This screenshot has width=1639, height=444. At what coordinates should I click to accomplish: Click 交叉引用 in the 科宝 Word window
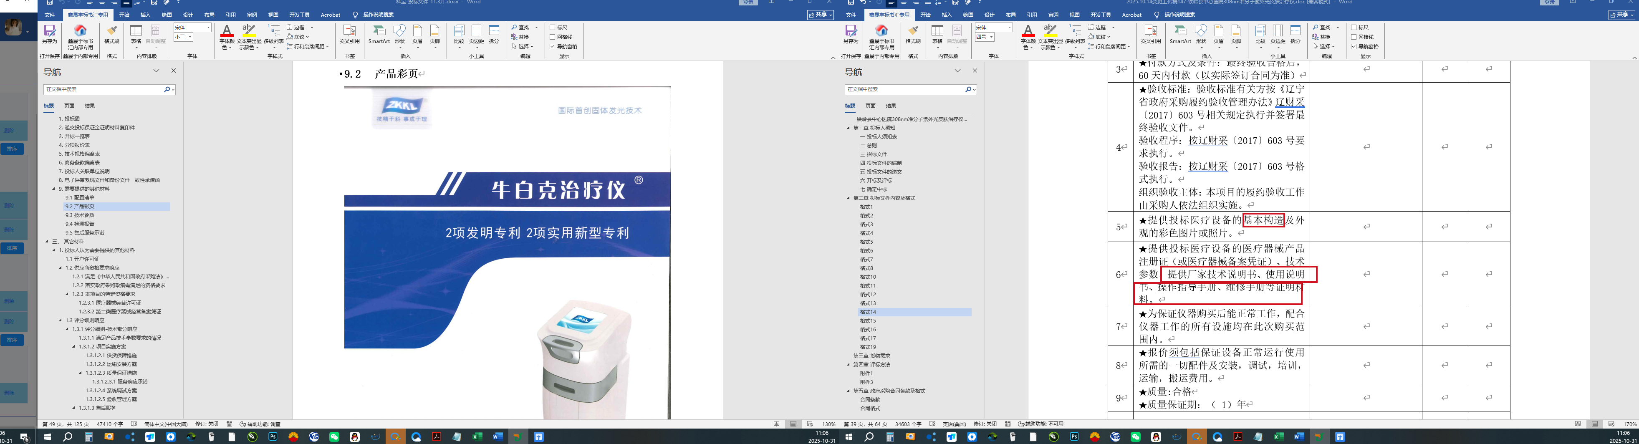tap(349, 34)
